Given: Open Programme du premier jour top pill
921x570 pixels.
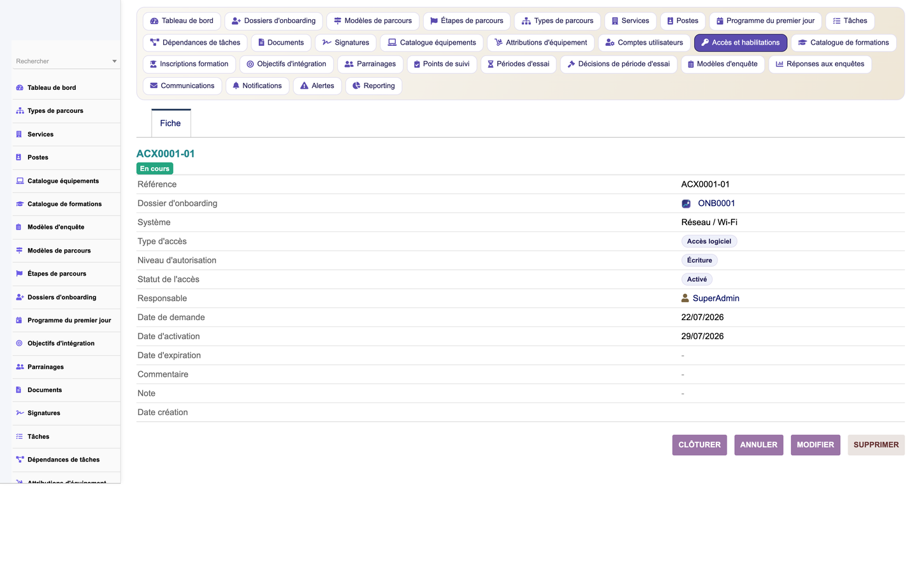Looking at the screenshot, I should (765, 21).
